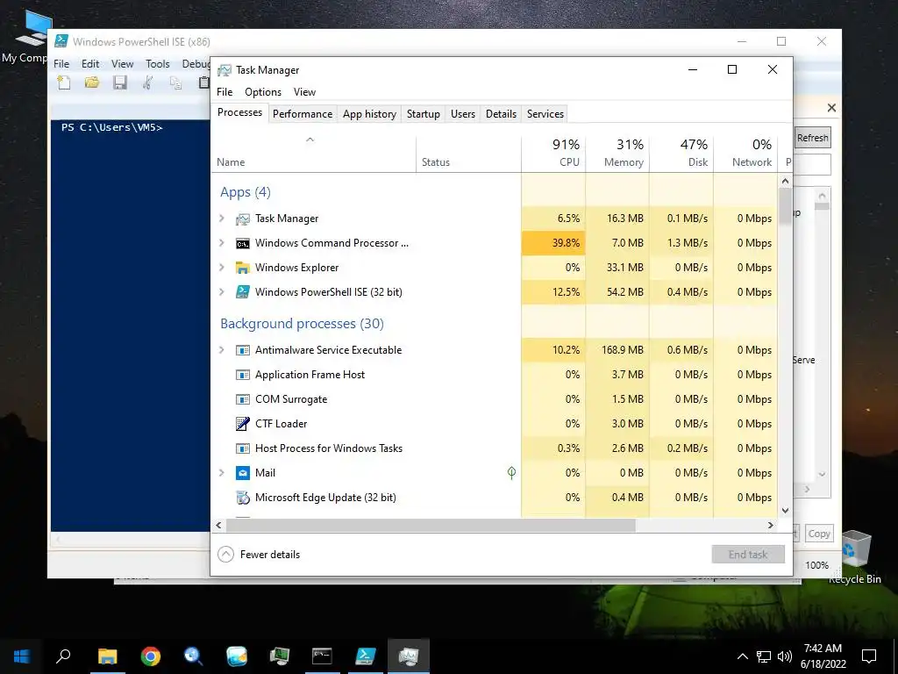Sort processes by Disk column
The image size is (898, 674).
coord(681,153)
